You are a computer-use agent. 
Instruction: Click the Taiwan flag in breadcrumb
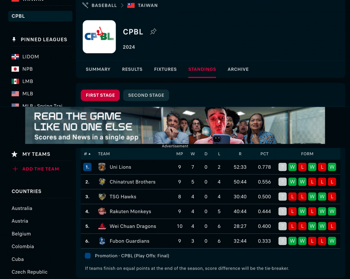[131, 5]
